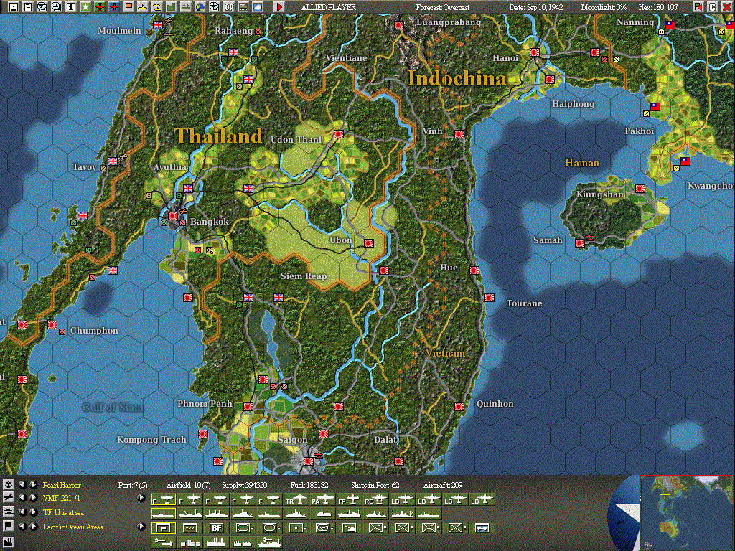Click the floppy disk save game icon
This screenshot has width=735, height=551.
13,6
